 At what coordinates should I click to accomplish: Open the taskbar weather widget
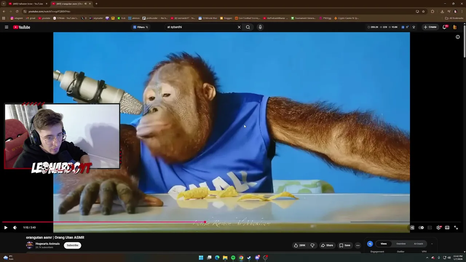pos(8,258)
